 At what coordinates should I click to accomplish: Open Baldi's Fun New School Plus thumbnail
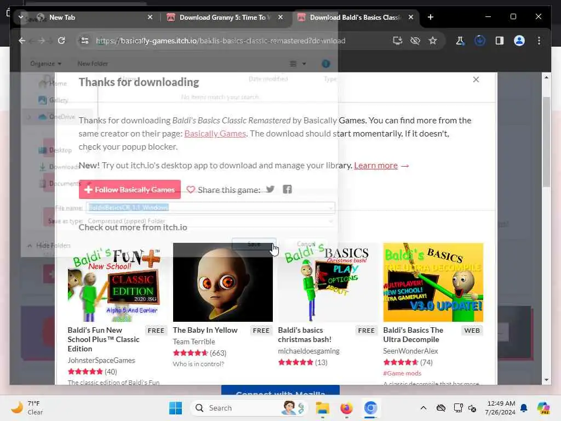pos(117,282)
